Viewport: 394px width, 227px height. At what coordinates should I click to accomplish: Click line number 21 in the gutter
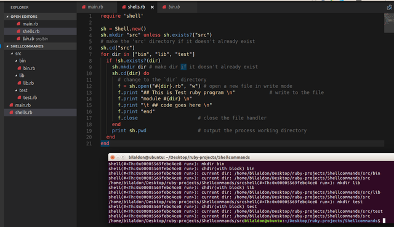coord(89,143)
